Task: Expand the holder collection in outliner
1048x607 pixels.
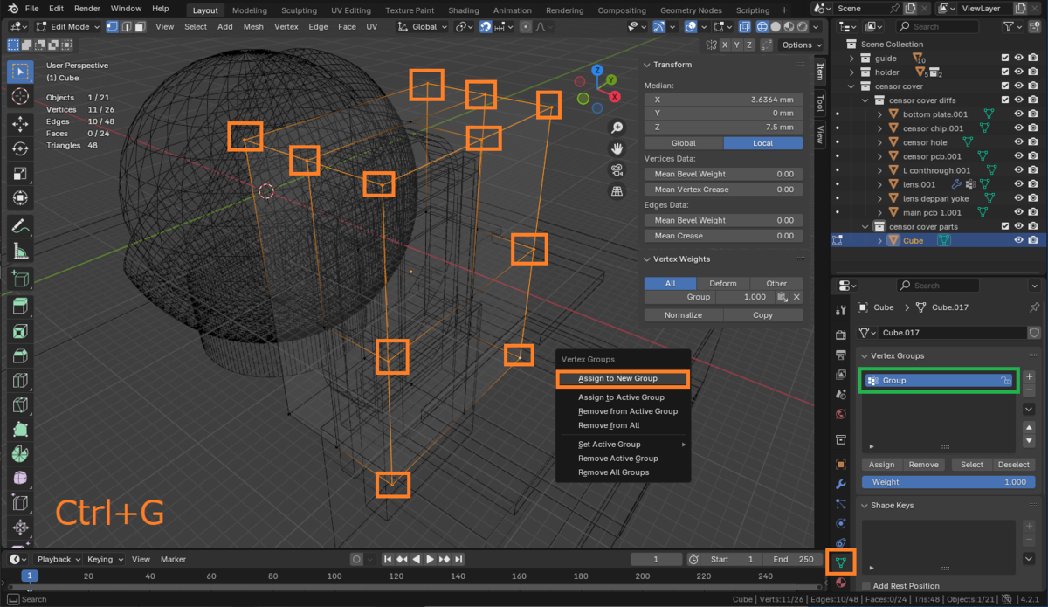Action: pos(853,72)
